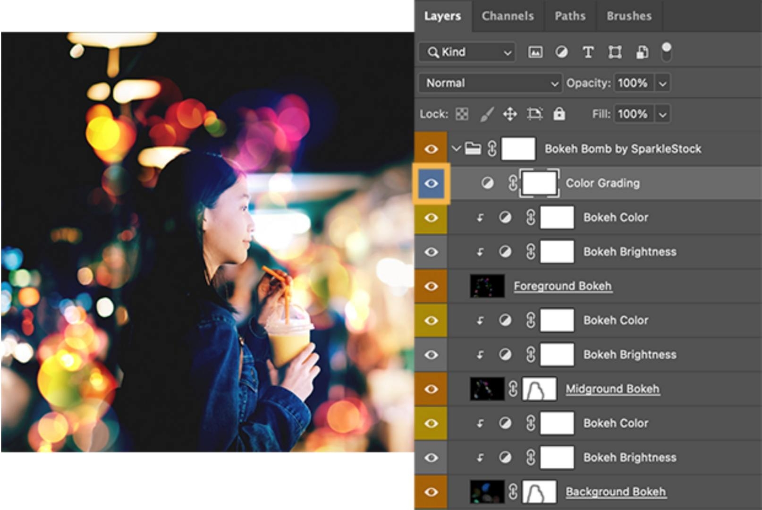762x510 pixels.
Task: Filter layers by type using the T icon
Action: point(588,53)
